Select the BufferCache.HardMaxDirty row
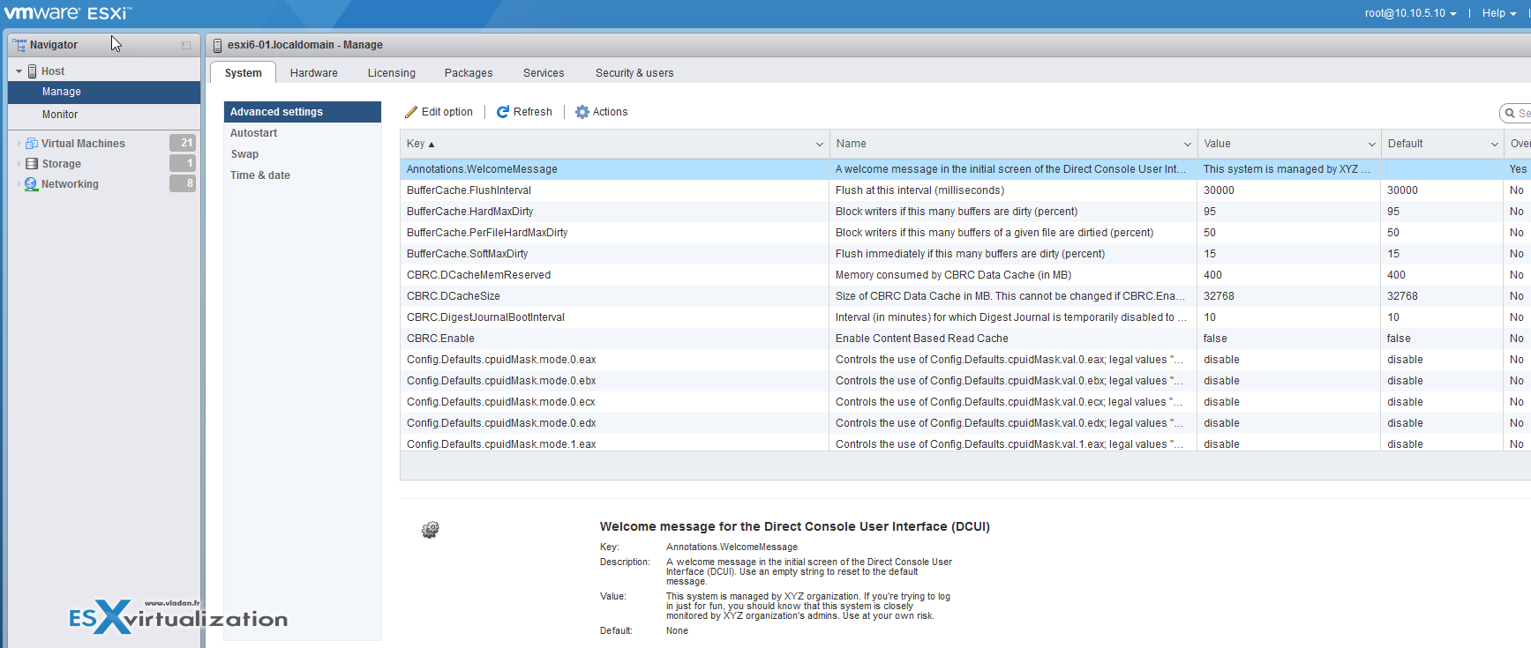The height and width of the screenshot is (648, 1531). pos(965,212)
